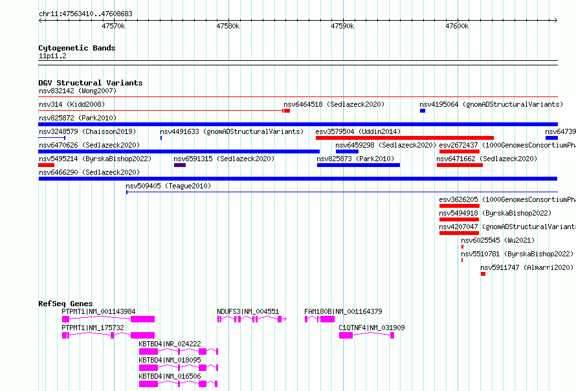Open the PTPMT1|NM_001143984 gene label
This screenshot has height=391, width=576.
click(x=98, y=311)
